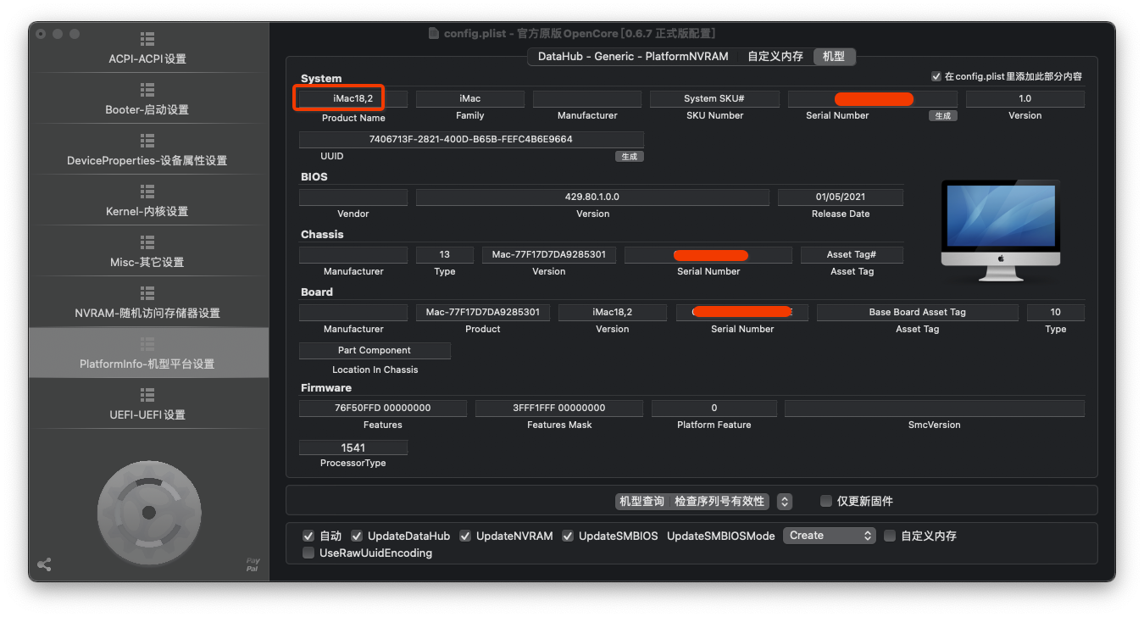Click 机型查询 button
Image resolution: width=1144 pixels, height=617 pixels.
[x=641, y=502]
